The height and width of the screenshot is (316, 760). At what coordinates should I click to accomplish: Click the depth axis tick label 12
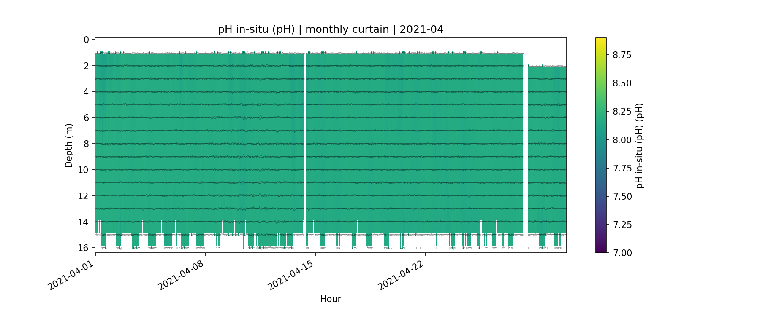click(84, 196)
